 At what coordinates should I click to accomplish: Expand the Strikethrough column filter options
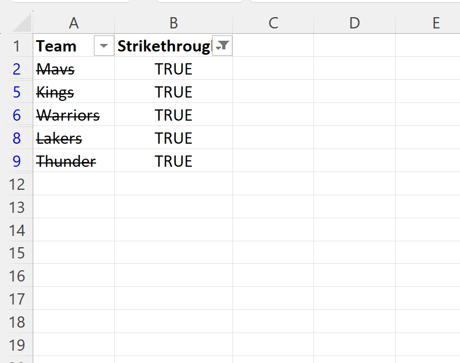coord(222,46)
